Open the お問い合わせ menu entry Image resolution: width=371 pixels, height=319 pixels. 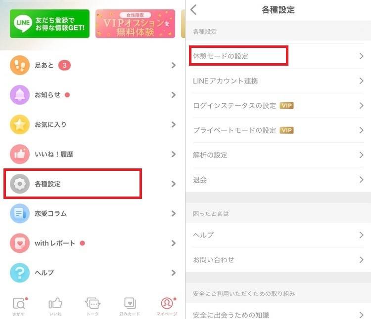pos(278,260)
